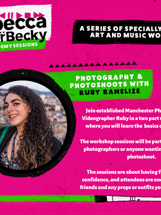Click the line starting Join established Manchester
The width and height of the screenshot is (161, 215).
point(123,111)
